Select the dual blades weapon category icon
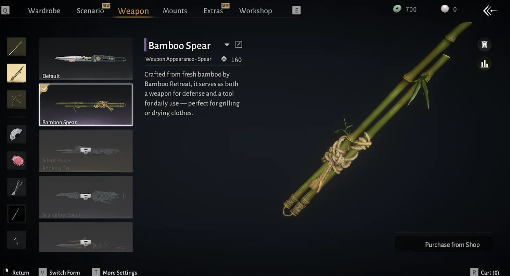The height and width of the screenshot is (276, 510). 16,187
